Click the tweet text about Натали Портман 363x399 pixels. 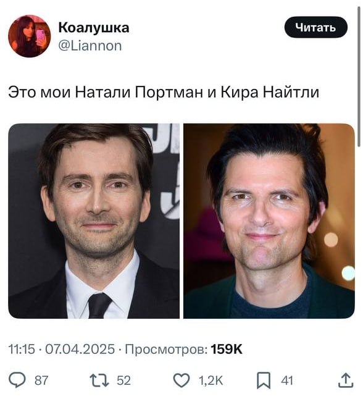[x=164, y=92]
